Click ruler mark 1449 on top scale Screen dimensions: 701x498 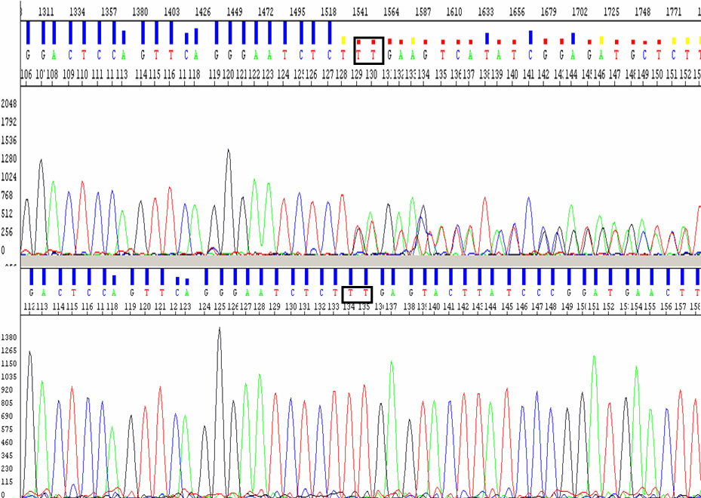pos(235,12)
